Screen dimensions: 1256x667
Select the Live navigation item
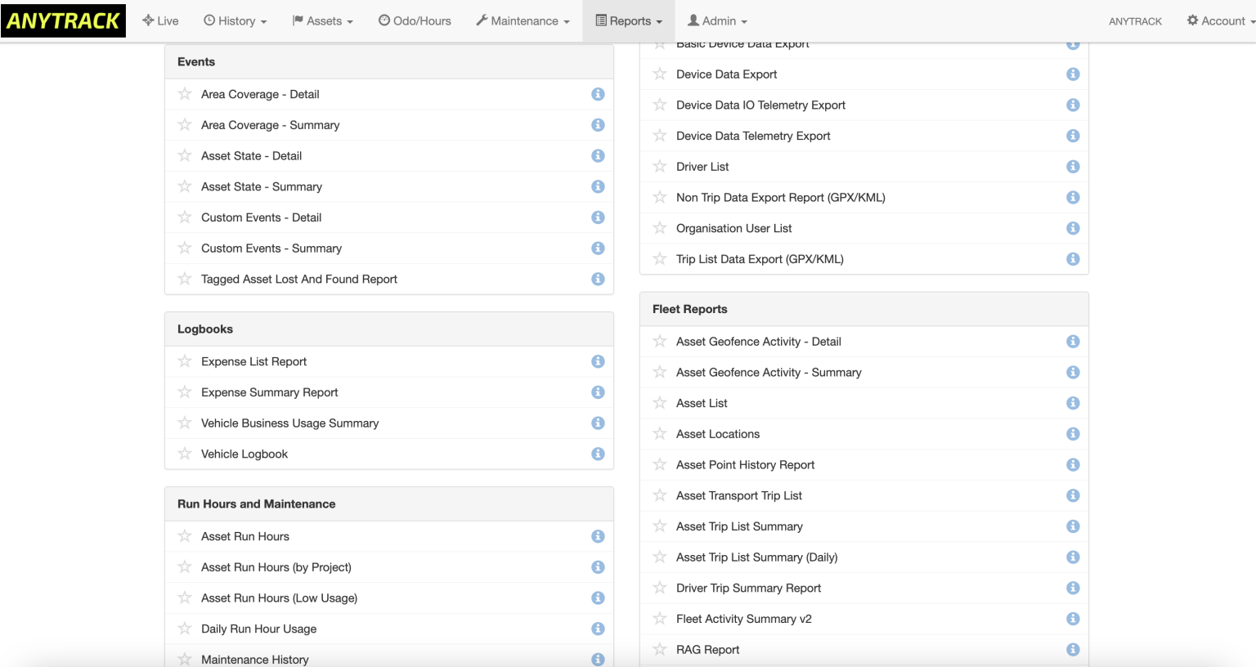(160, 20)
